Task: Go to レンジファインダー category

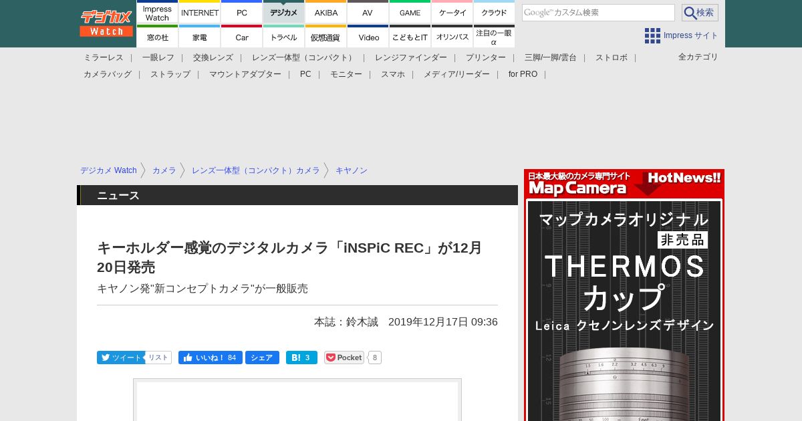Action: click(x=411, y=57)
